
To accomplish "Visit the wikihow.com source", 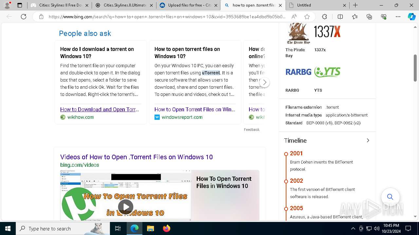I will pos(81,117).
